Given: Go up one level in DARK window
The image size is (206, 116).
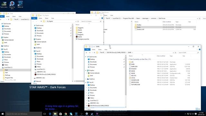Looking at the screenshot, I should (x=94, y=53).
